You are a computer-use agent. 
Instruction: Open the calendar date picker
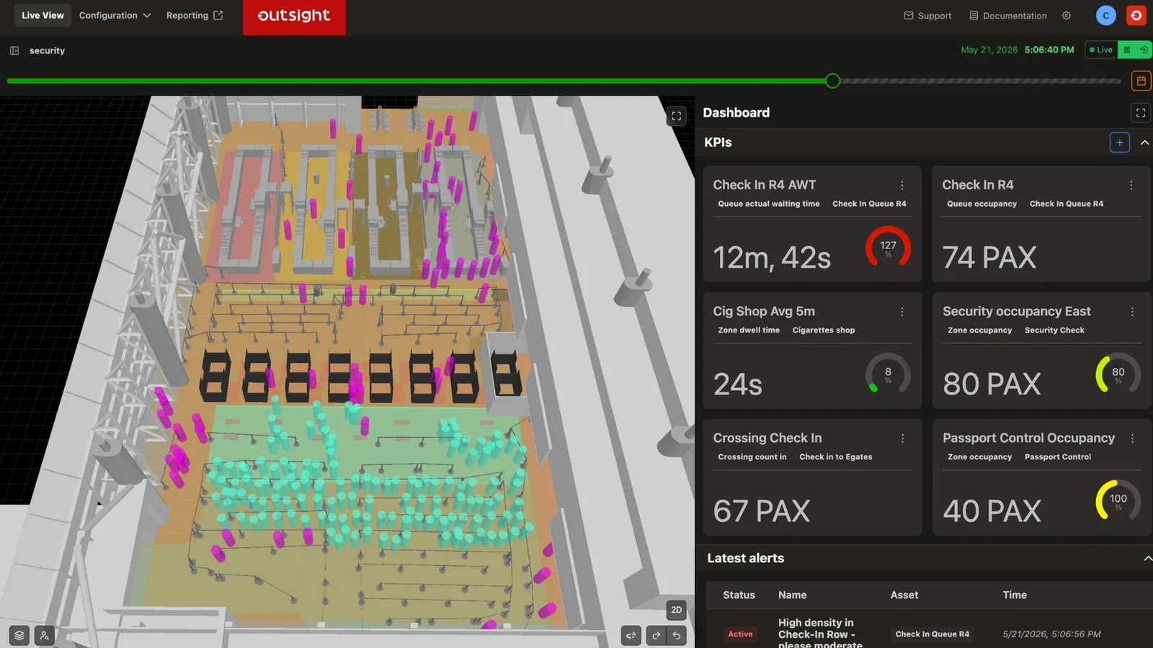tap(1141, 81)
